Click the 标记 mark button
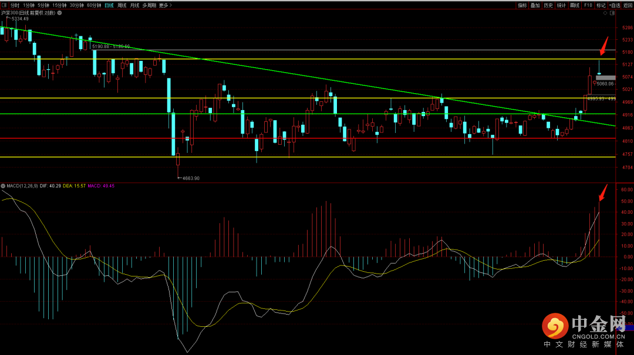The width and height of the screenshot is (634, 355). tap(601, 5)
